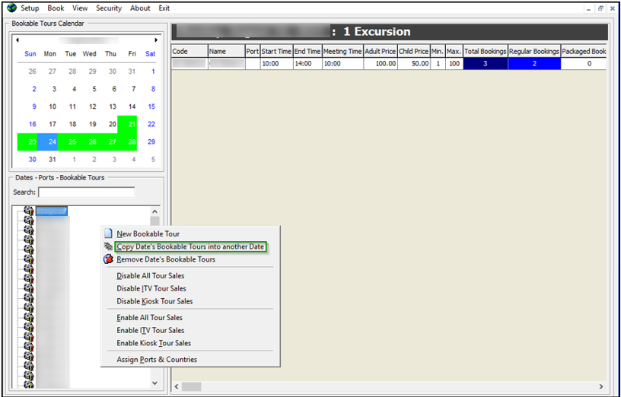Sort by the Name column header
Image resolution: width=621 pixels, height=397 pixels.
coord(227,52)
